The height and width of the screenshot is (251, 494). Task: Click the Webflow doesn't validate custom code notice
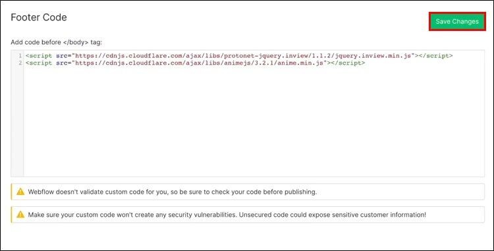(173, 192)
